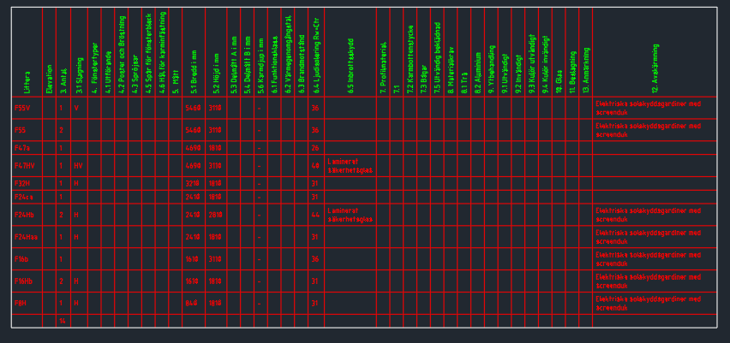The height and width of the screenshot is (343, 730).
Task: Click 'Laminerat säkerhetsglas' in row F24Hb
Action: click(350, 215)
